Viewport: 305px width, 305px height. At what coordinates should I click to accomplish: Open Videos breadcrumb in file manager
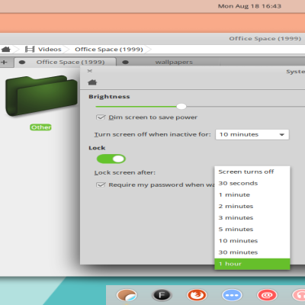50,50
